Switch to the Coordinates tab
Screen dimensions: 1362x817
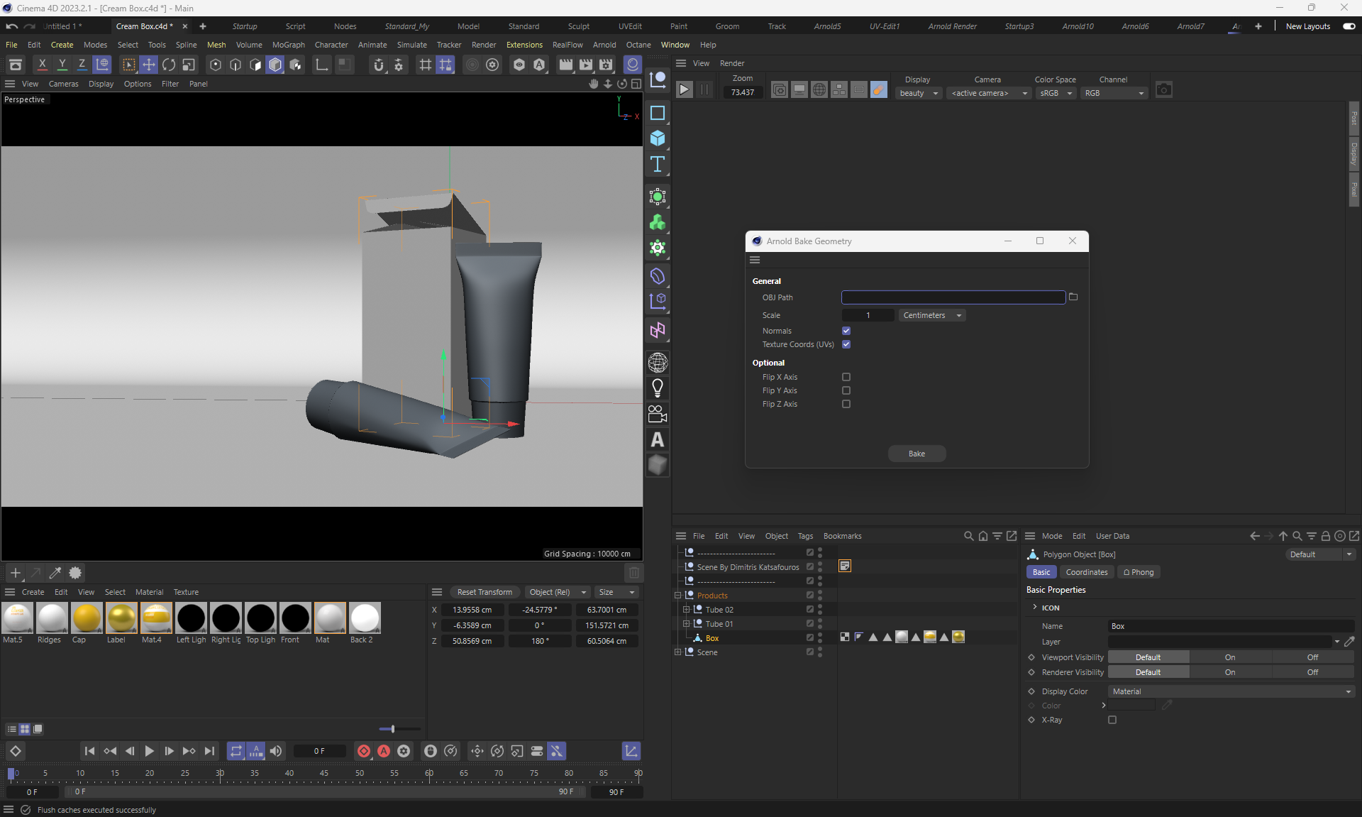pyautogui.click(x=1086, y=572)
